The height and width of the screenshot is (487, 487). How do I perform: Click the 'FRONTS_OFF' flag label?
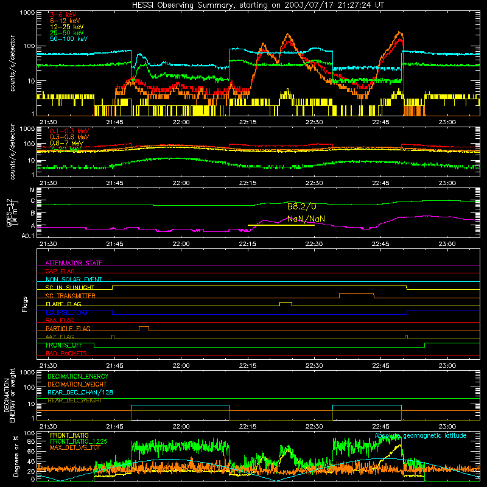click(64, 345)
